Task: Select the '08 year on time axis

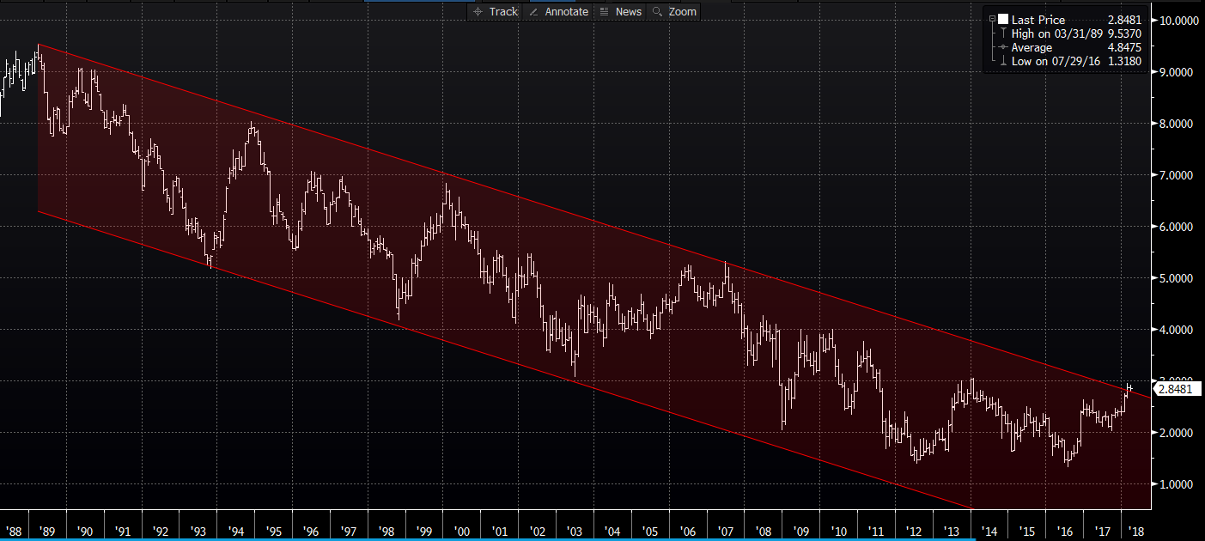Action: (x=764, y=532)
